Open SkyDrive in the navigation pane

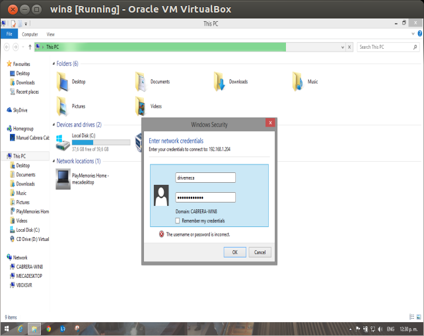pos(17,110)
